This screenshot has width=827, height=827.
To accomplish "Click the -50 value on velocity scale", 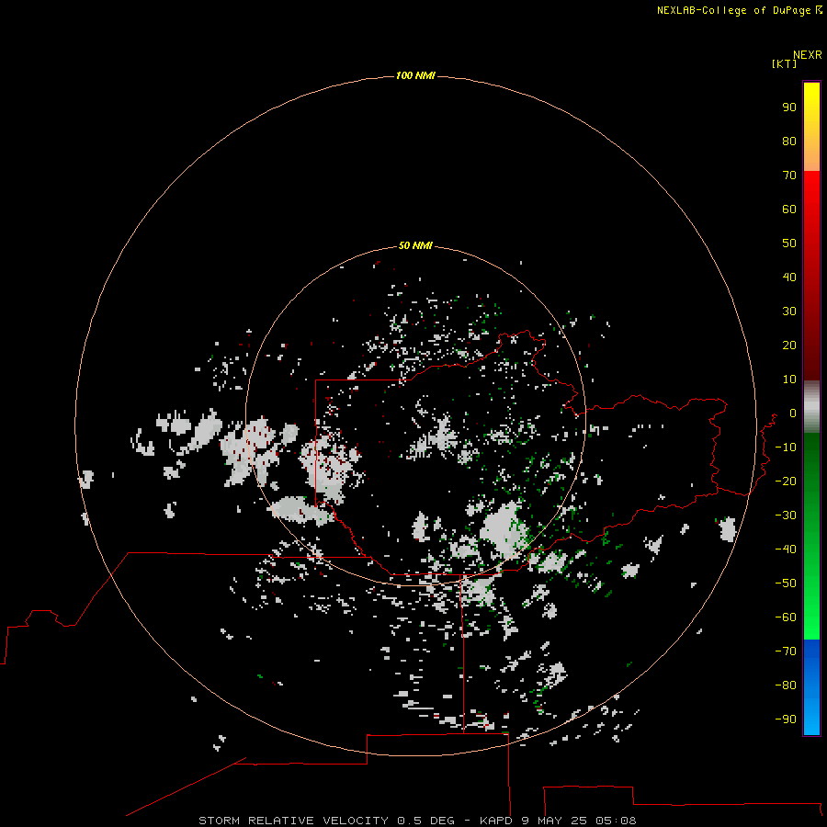I will [786, 583].
